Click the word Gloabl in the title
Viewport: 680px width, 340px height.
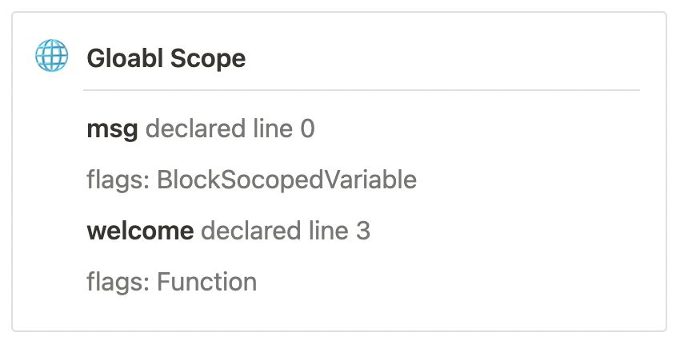[x=125, y=58]
